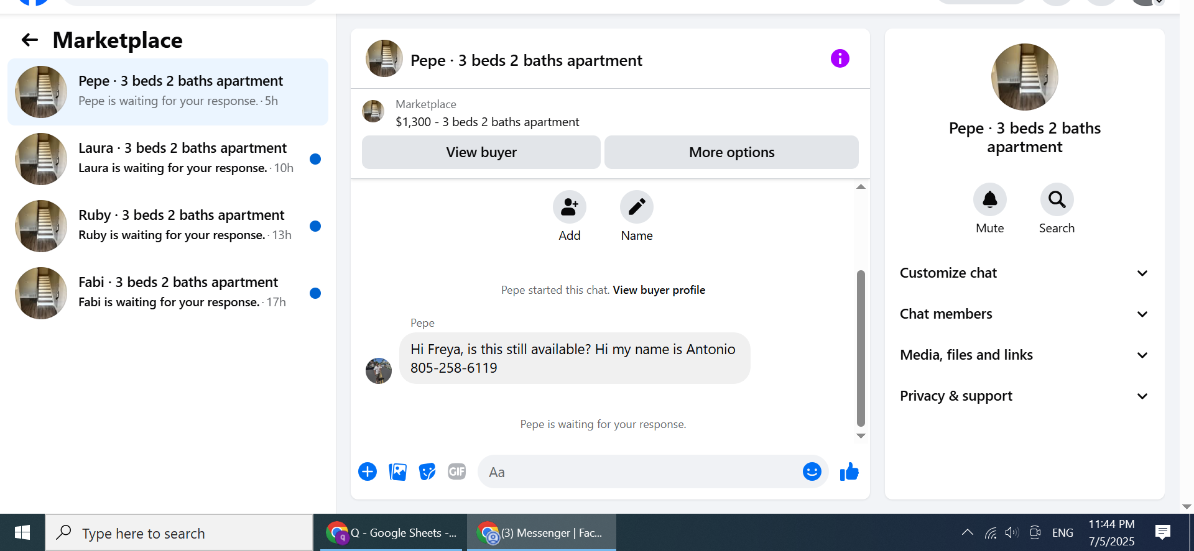Screen dimensions: 1194x551
Task: Click the large listing photo in right panel
Action: (x=1025, y=77)
